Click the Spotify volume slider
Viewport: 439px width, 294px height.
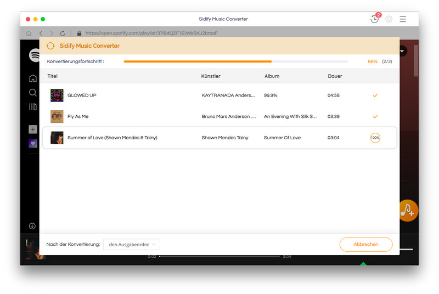[x=406, y=249]
